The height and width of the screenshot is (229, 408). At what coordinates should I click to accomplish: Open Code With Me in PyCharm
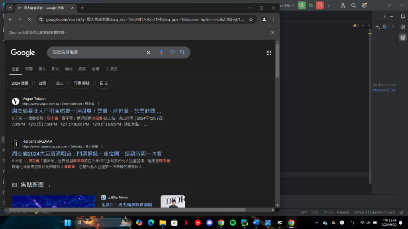343,5
